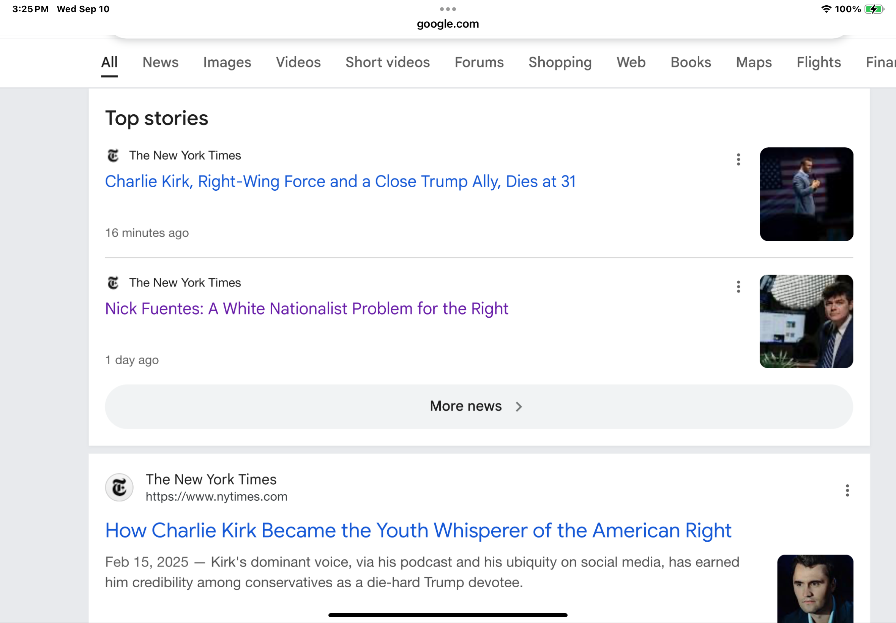Tap the 'Wed Sep 10' date in status bar
This screenshot has height=623, width=896.
coord(83,9)
